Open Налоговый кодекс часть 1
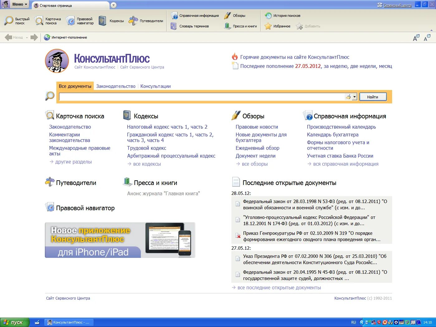 pos(157,127)
